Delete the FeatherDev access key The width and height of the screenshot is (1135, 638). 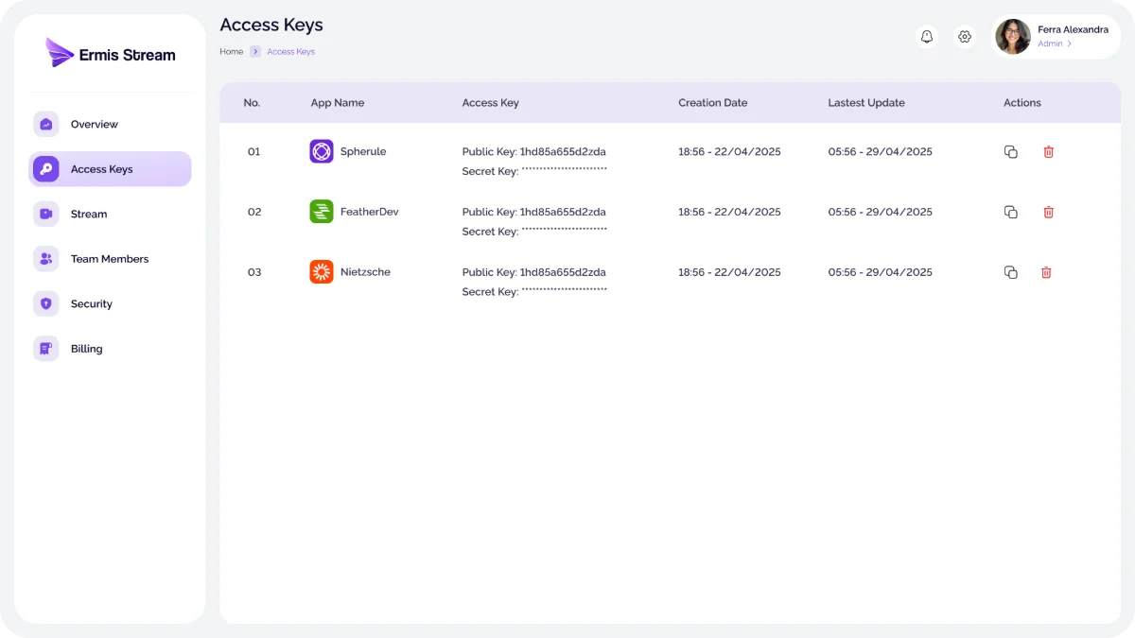(x=1048, y=213)
